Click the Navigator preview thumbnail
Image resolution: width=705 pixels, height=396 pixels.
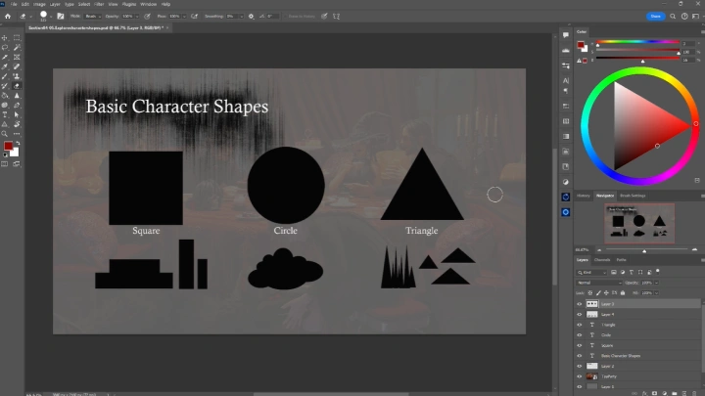click(x=639, y=223)
